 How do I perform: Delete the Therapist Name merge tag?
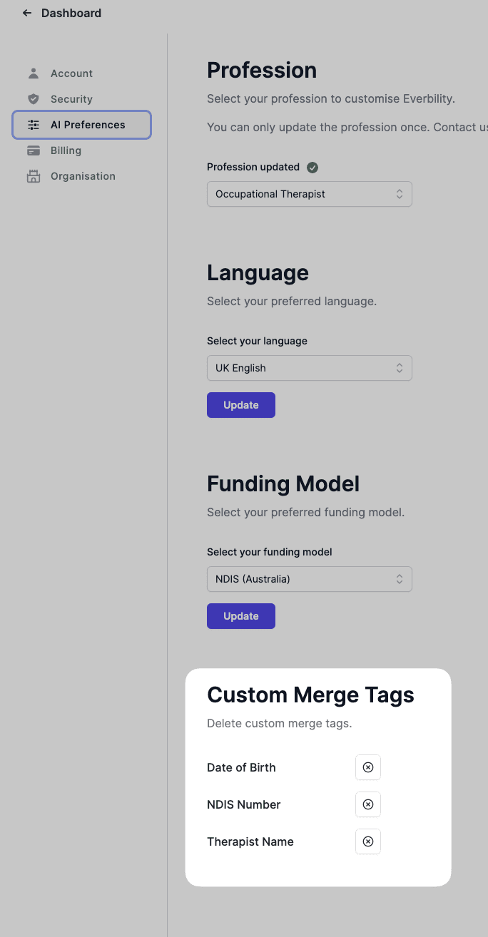tap(368, 841)
